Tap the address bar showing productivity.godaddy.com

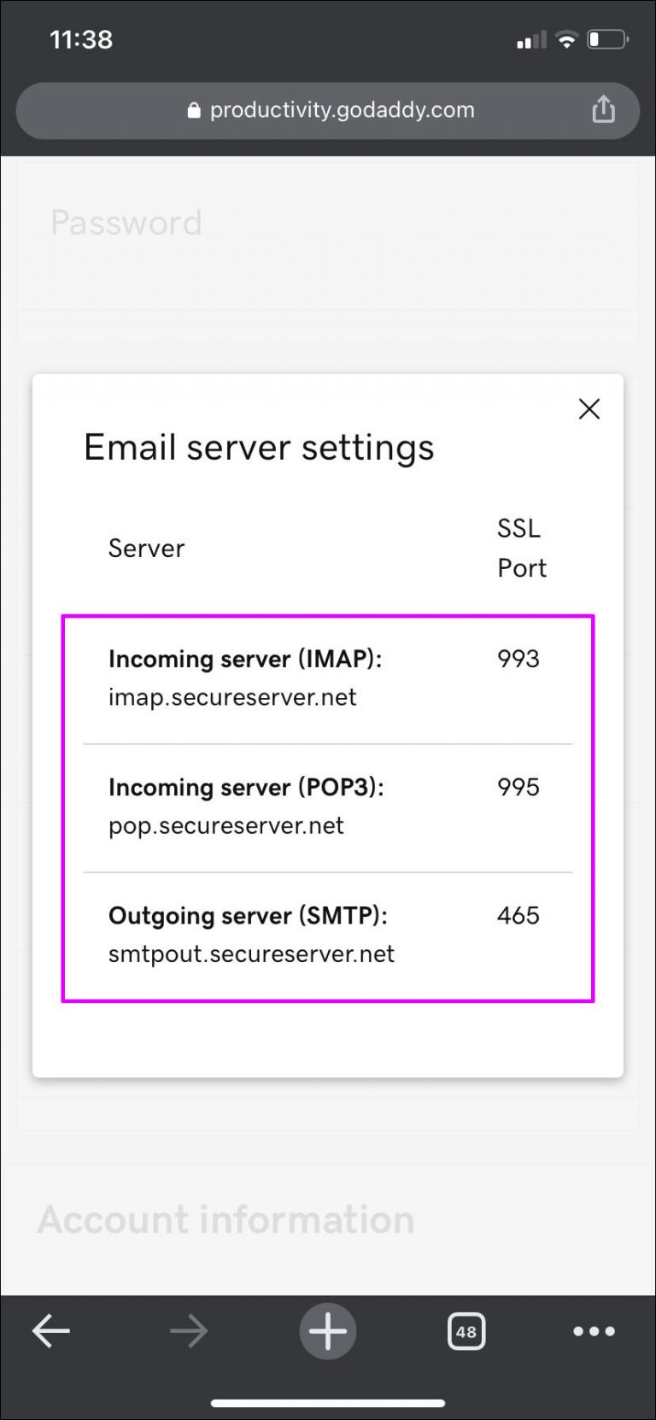click(328, 109)
